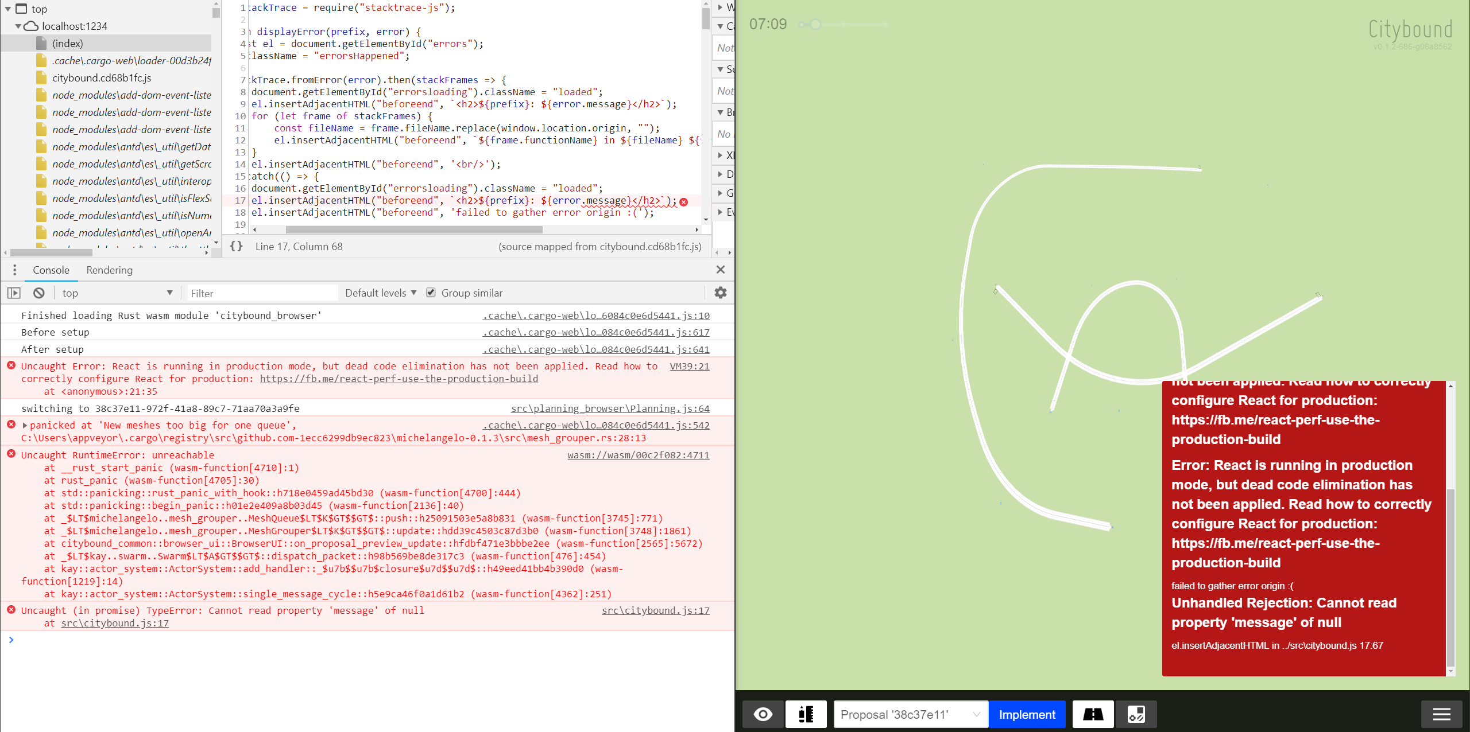The width and height of the screenshot is (1470, 732).
Task: Switch to the Rendering tab
Action: [x=109, y=270]
